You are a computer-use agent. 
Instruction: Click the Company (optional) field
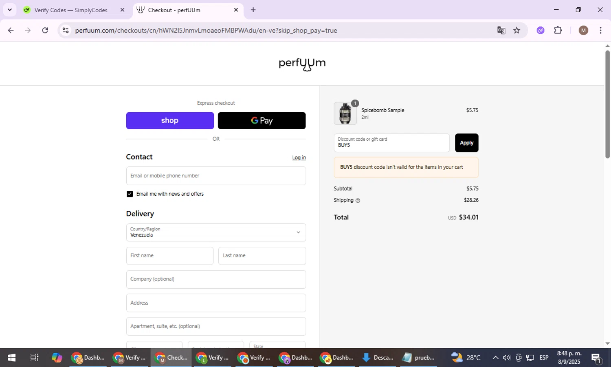coord(216,279)
